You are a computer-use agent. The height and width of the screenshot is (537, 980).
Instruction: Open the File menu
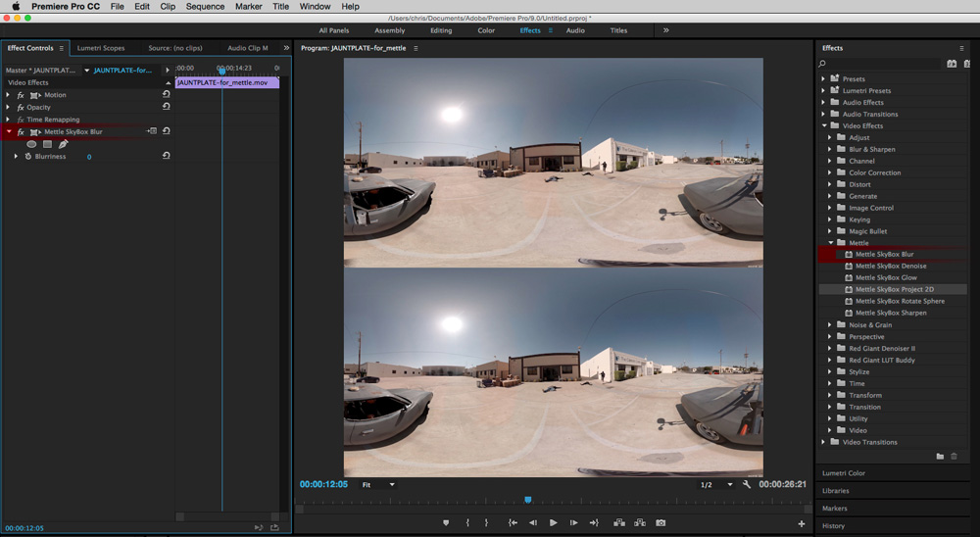(117, 6)
